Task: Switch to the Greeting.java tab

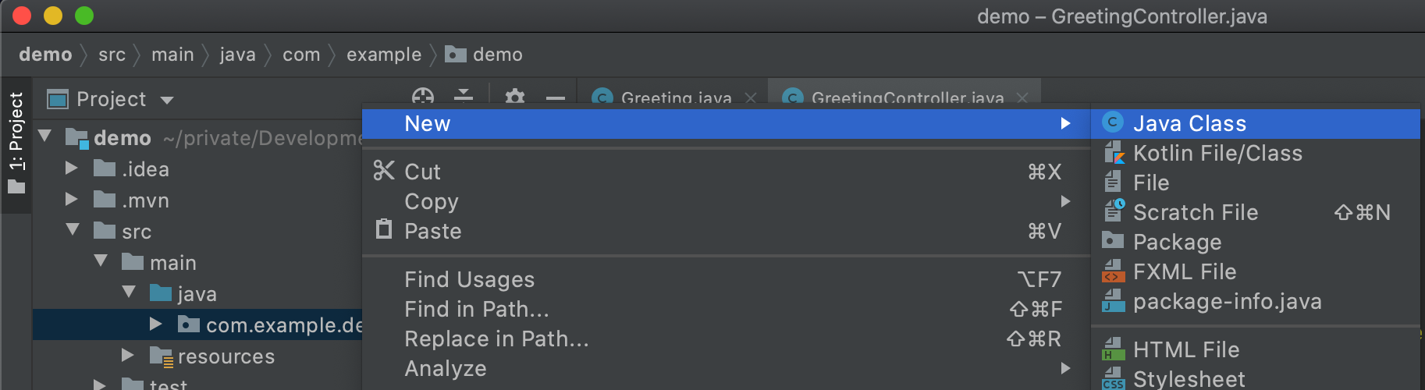Action: coord(675,98)
